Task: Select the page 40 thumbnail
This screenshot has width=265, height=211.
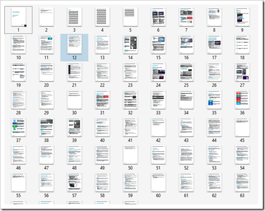Action: 102,127
